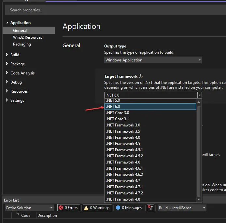Click the Search properties field
226x223 pixels.
[x=116, y=10]
